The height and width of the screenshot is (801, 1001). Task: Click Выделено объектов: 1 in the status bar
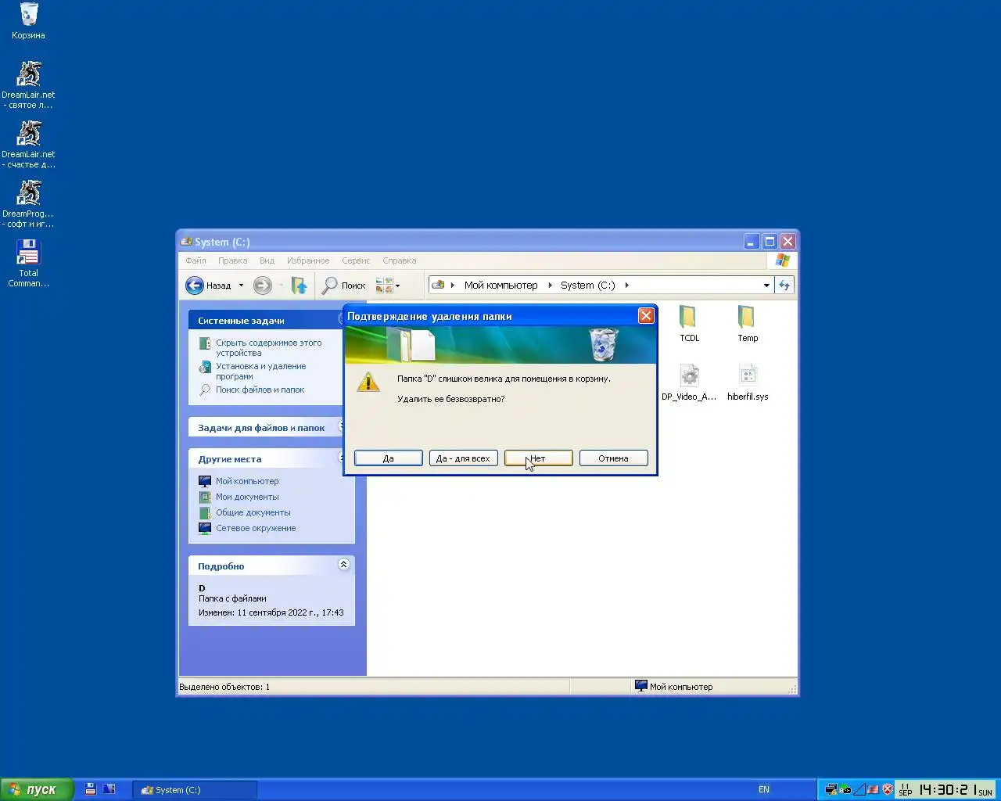(x=224, y=687)
